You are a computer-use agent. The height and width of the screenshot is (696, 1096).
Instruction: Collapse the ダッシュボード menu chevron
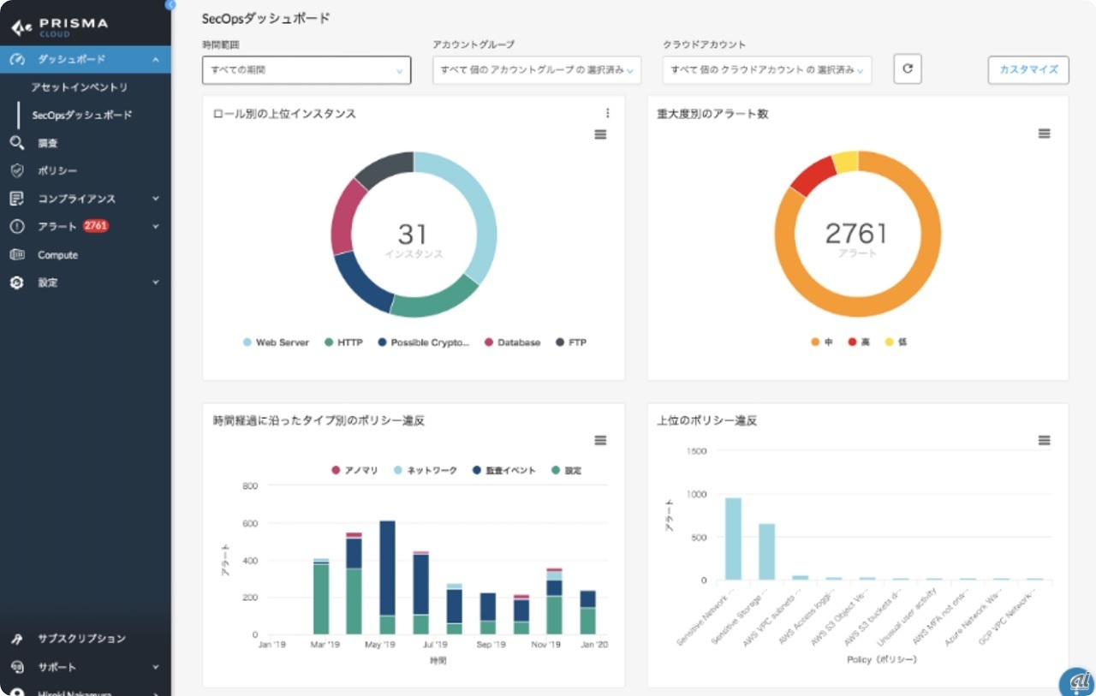coord(155,60)
